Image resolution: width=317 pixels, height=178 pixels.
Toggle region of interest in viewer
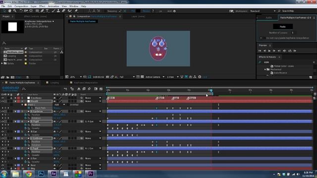(138, 77)
